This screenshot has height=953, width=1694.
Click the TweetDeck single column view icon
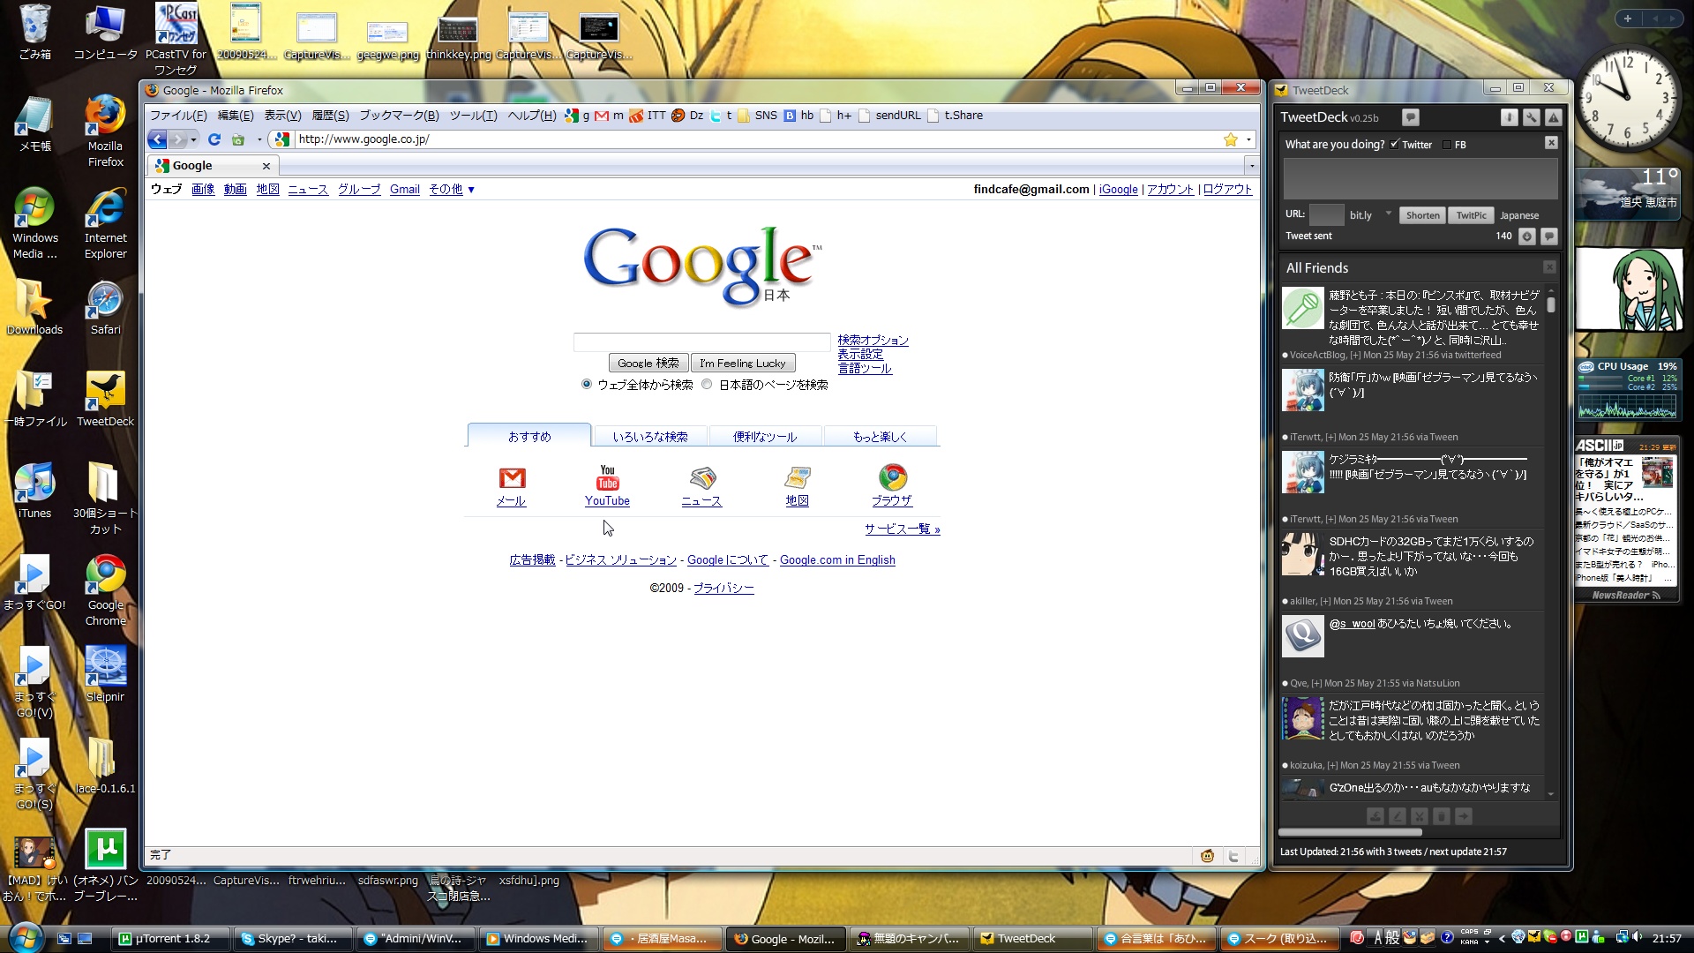tap(1510, 117)
